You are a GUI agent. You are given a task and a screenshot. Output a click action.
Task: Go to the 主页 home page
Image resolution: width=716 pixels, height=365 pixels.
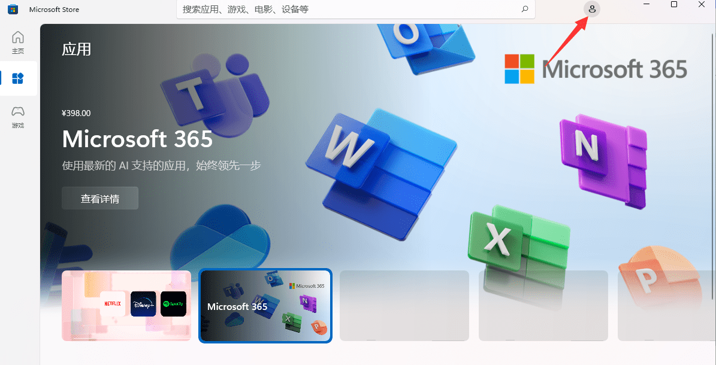click(x=18, y=42)
